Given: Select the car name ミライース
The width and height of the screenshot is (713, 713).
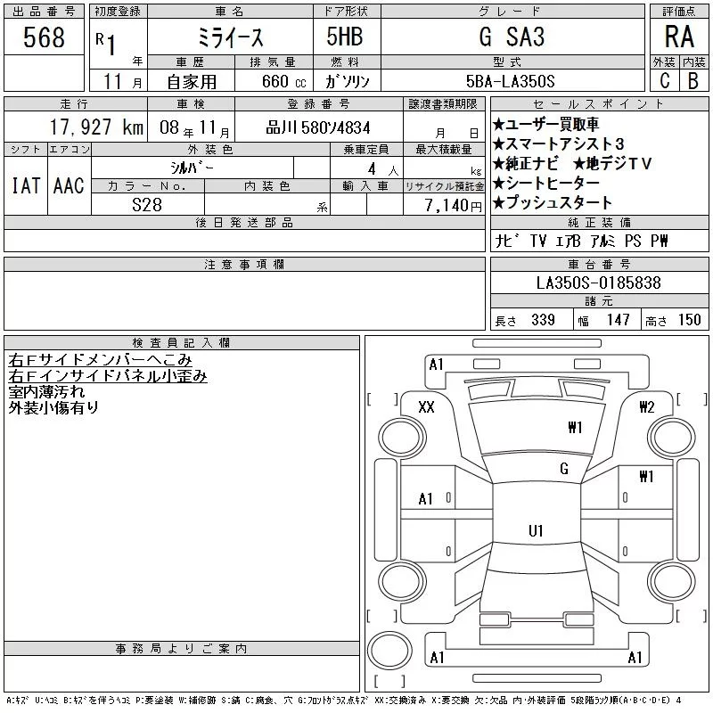Looking at the screenshot, I should click(231, 37).
